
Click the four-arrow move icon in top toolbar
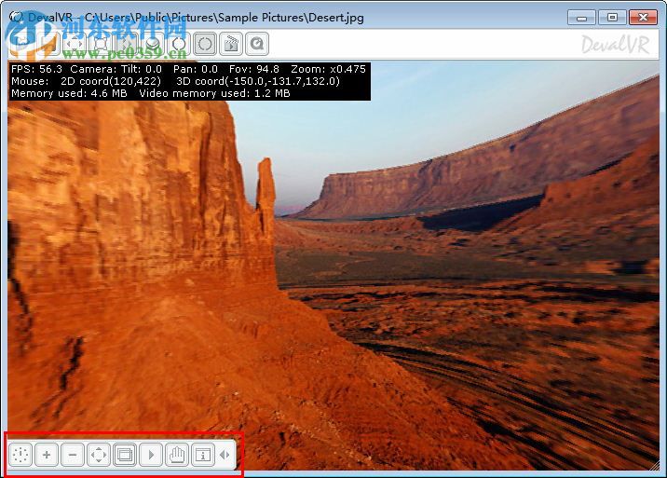(75, 44)
